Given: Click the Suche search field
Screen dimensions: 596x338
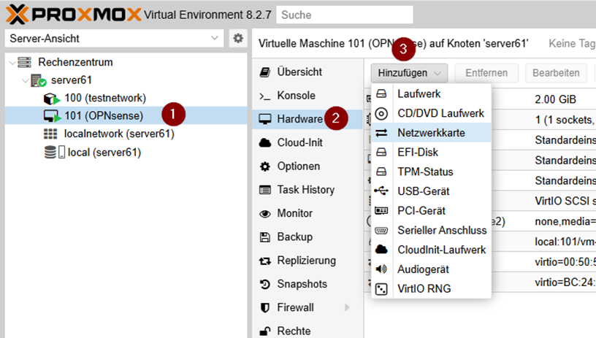Looking at the screenshot, I should [x=344, y=15].
